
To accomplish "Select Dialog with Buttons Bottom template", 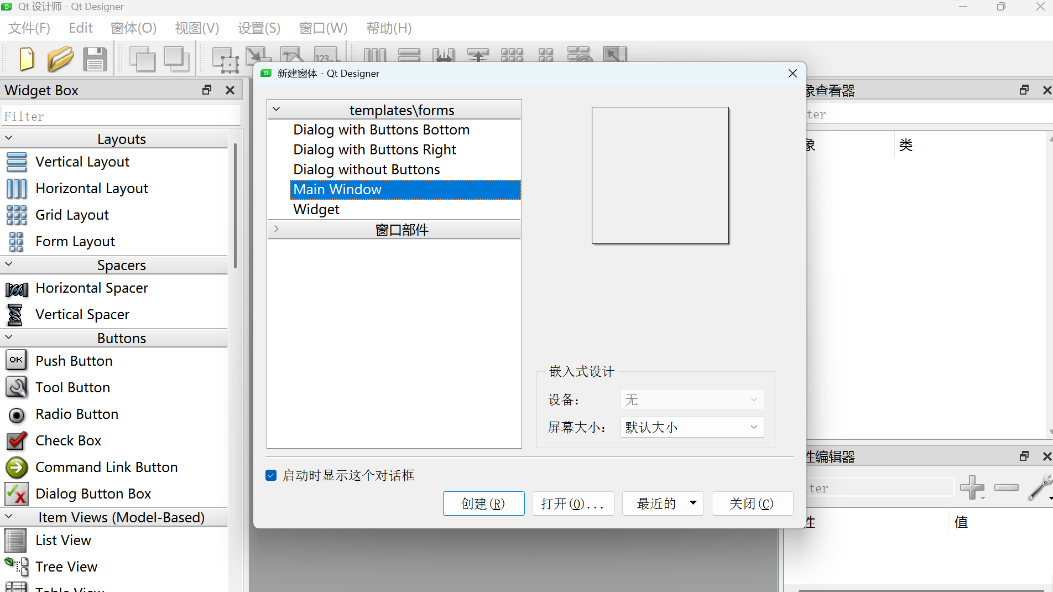I will [x=381, y=129].
